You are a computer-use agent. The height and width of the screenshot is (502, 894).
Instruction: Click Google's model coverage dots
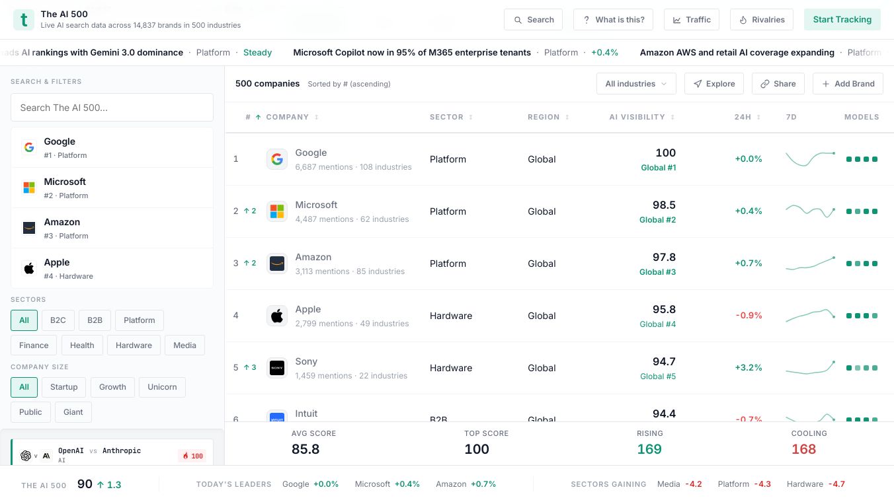point(862,159)
